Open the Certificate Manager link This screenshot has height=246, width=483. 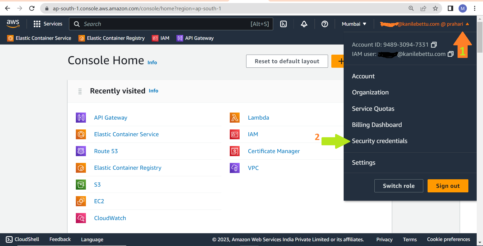coord(274,151)
